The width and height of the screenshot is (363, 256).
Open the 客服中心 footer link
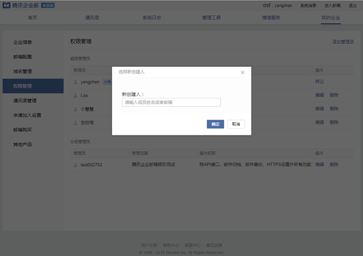[193, 245]
